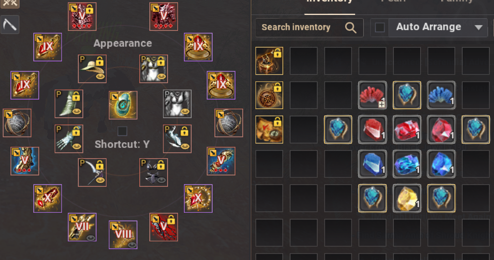Click the magnifier icon in Search inventory
This screenshot has width=494, height=260.
point(350,28)
